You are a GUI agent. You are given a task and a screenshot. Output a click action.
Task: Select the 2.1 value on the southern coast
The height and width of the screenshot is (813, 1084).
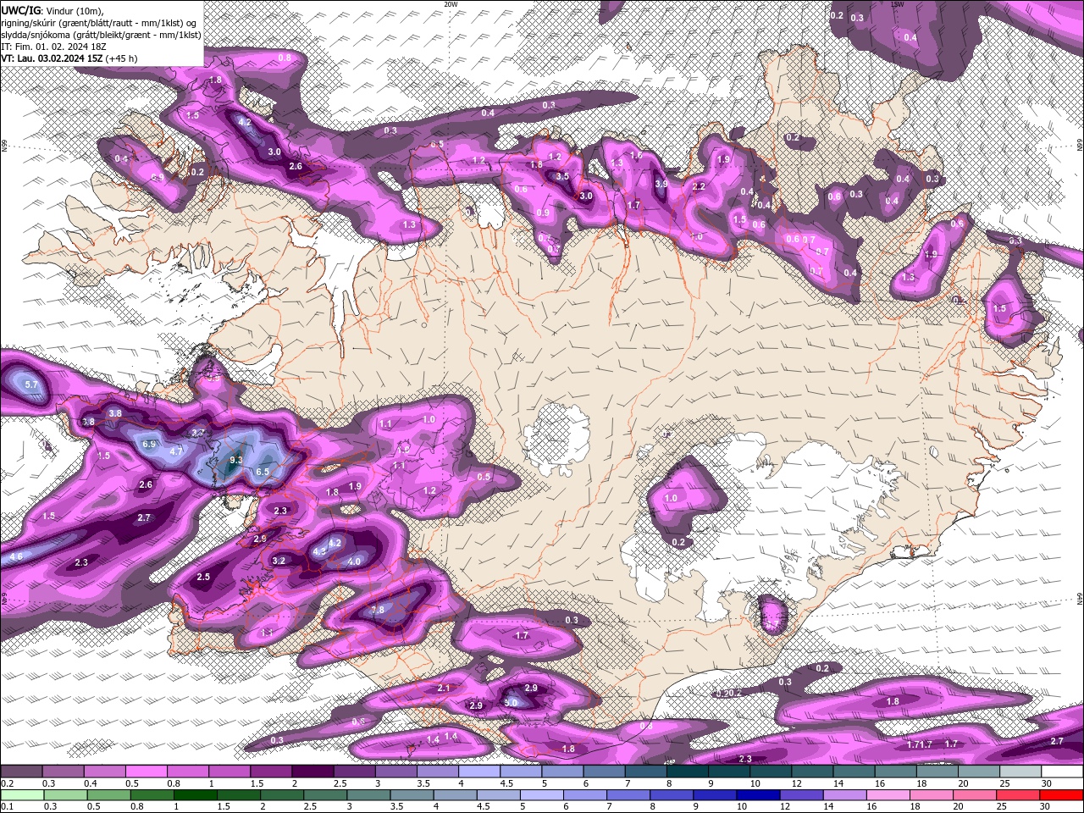click(x=444, y=689)
